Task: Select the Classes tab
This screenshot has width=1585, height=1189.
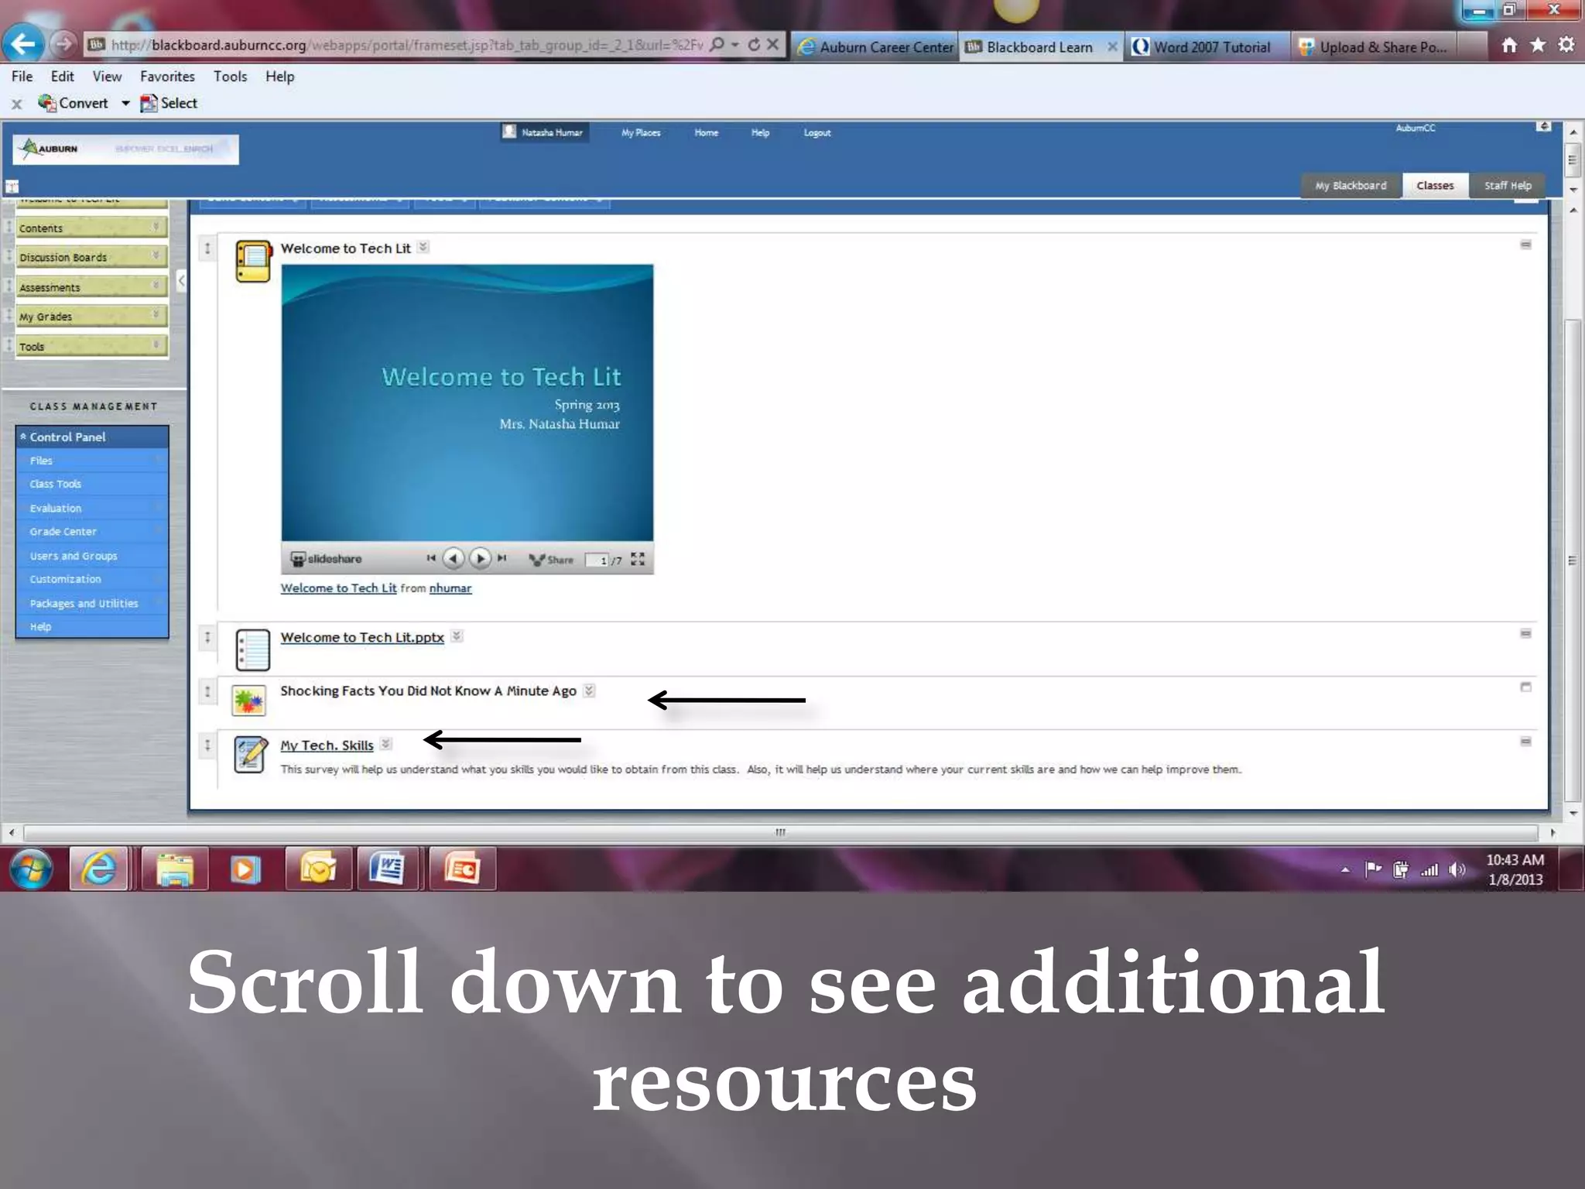Action: click(1435, 185)
